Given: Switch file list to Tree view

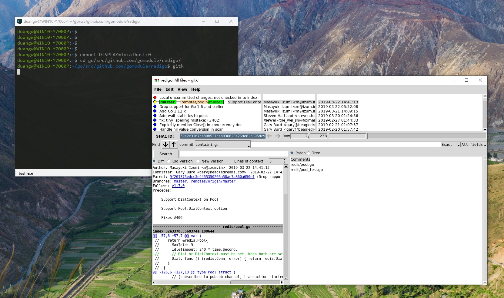Looking at the screenshot, I should (309, 153).
